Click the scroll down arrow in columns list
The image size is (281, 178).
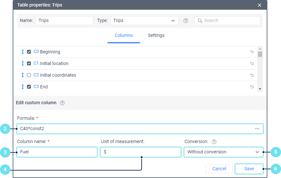pos(260,89)
